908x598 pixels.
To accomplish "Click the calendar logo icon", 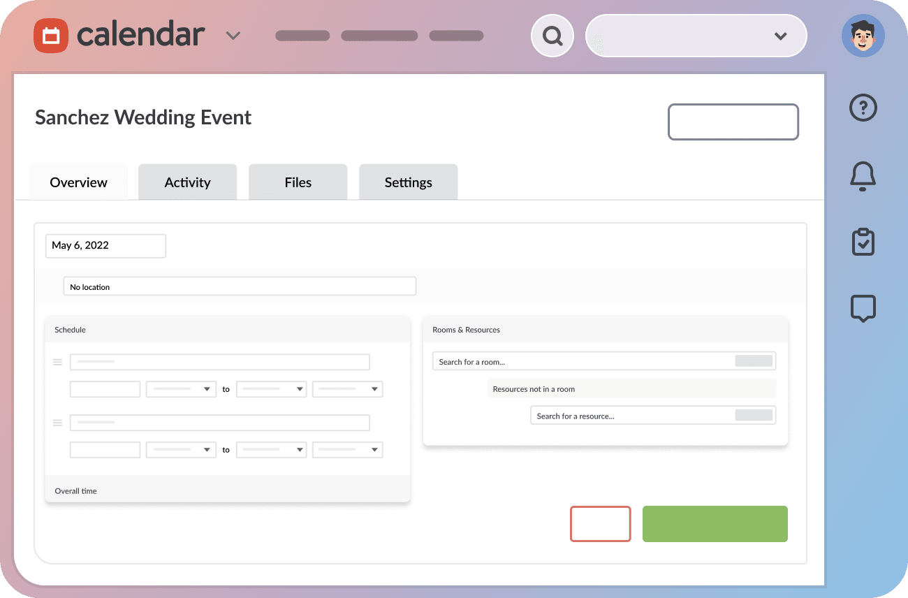I will (x=52, y=35).
